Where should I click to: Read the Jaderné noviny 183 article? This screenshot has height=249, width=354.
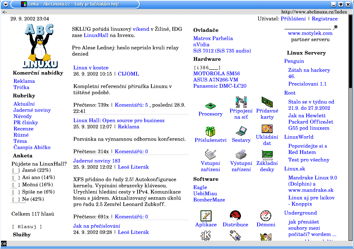click(97, 161)
